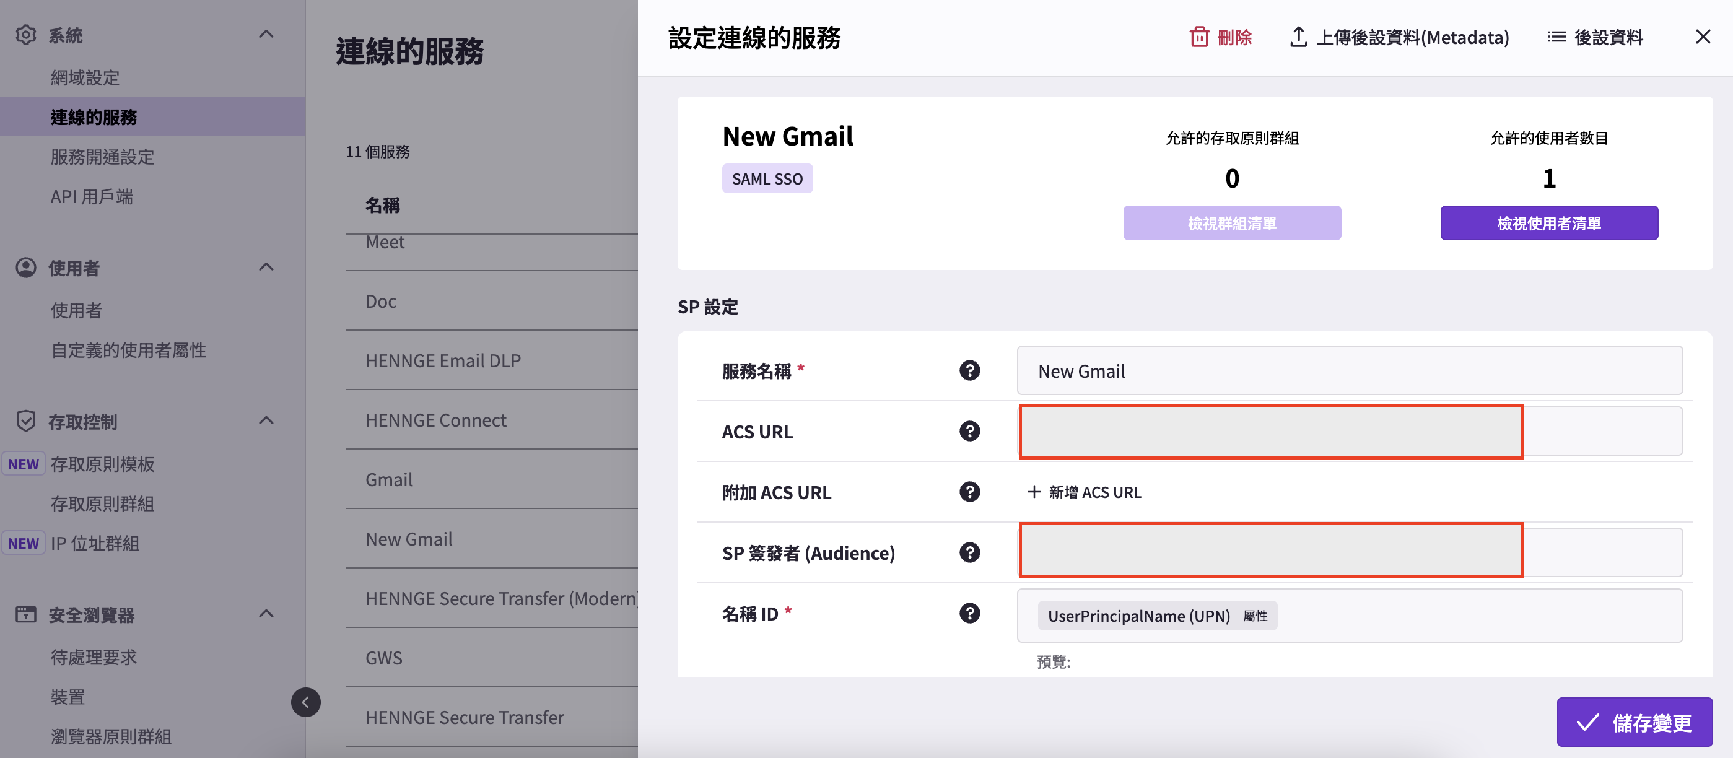Screen dimensions: 1733x758
Task: Collapse the 存取控制 section chevron
Action: pyautogui.click(x=266, y=420)
